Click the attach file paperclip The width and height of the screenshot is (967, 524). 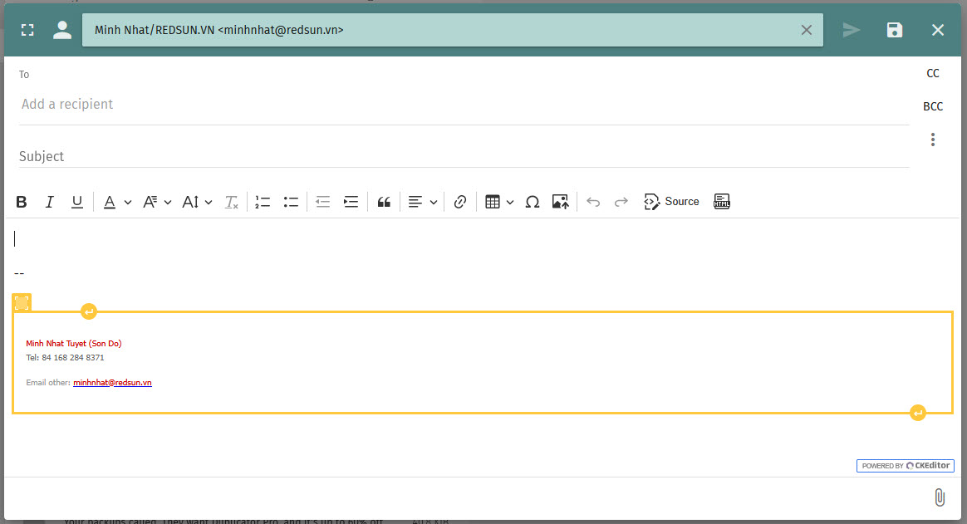click(939, 497)
